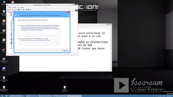Open Acción menu in Device Manager

coord(14,7)
